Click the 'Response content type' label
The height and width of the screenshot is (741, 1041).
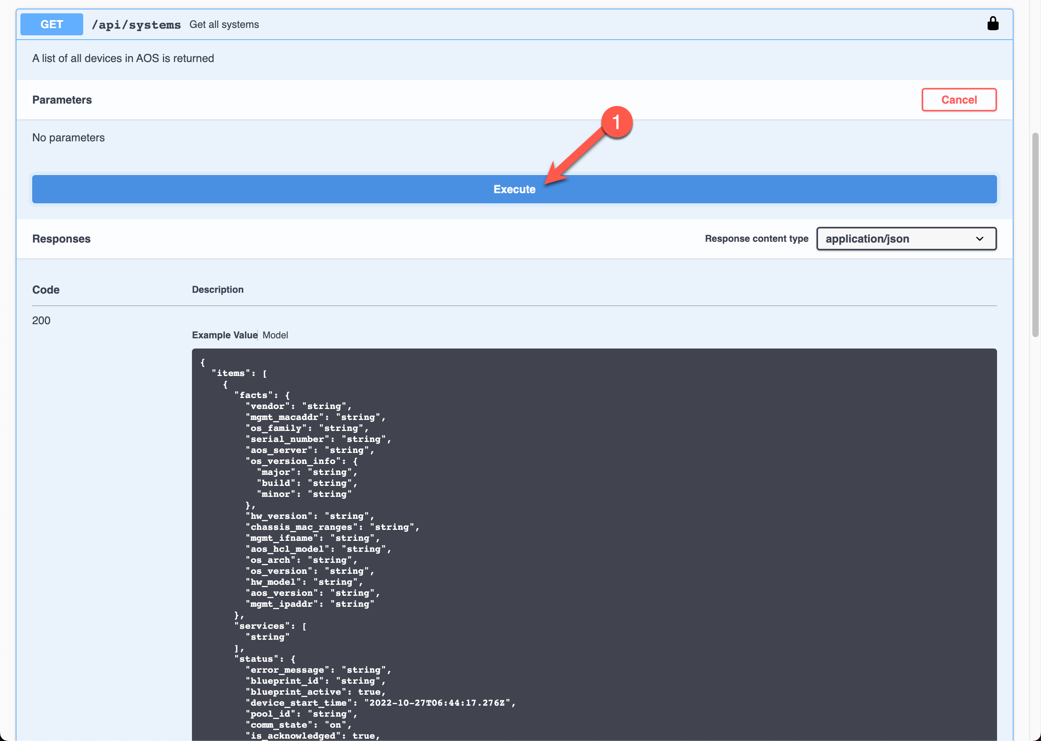click(756, 238)
